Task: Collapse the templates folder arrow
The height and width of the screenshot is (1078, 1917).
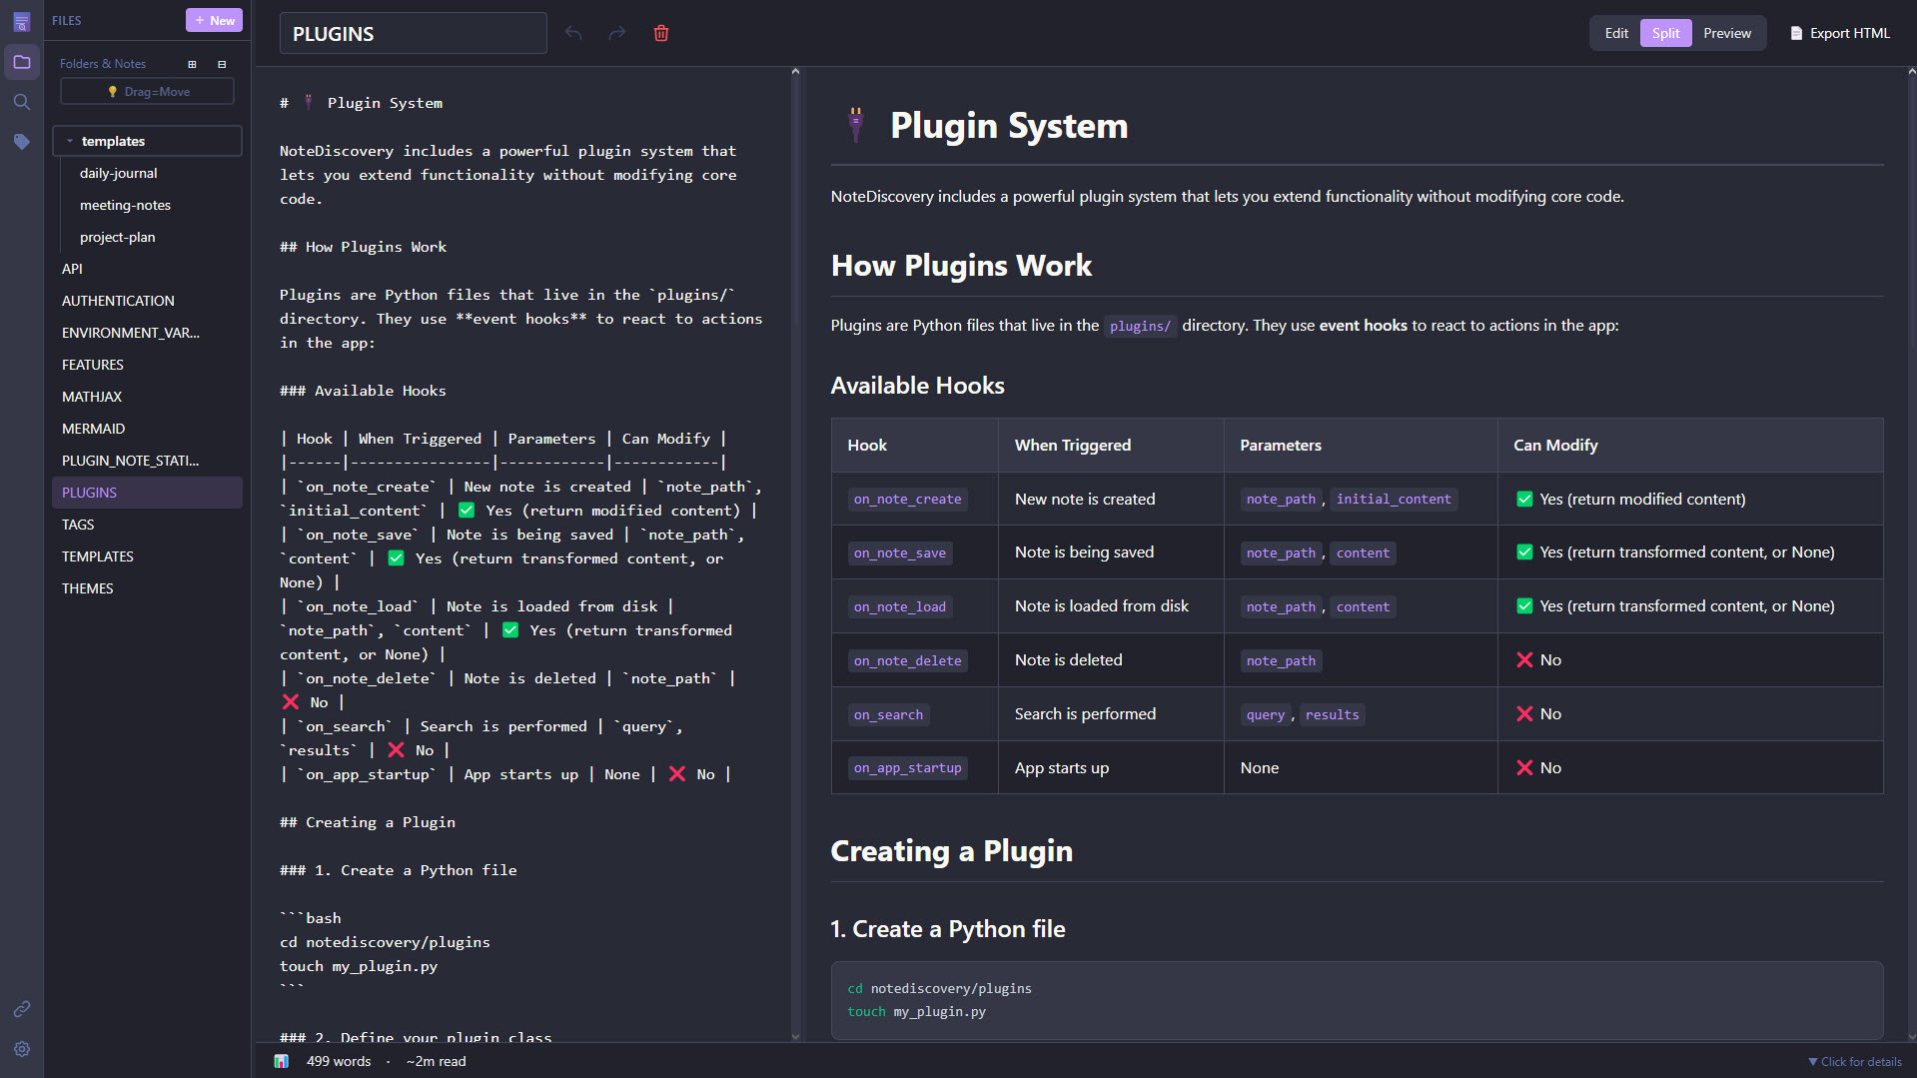Action: 69,141
